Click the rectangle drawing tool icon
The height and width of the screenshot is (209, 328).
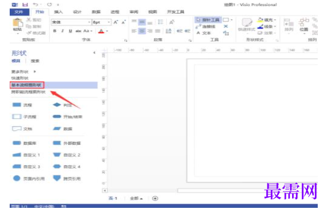point(226,20)
